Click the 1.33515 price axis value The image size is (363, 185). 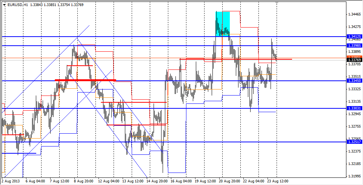pyautogui.click(x=354, y=77)
